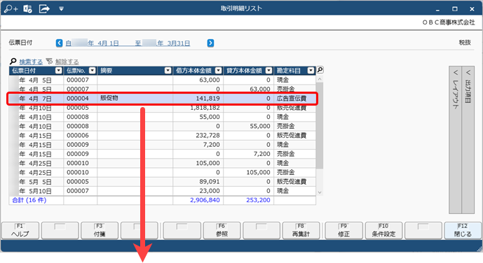Select the 5月10日 date cell
Screen dimensions: 483x263
[36, 191]
